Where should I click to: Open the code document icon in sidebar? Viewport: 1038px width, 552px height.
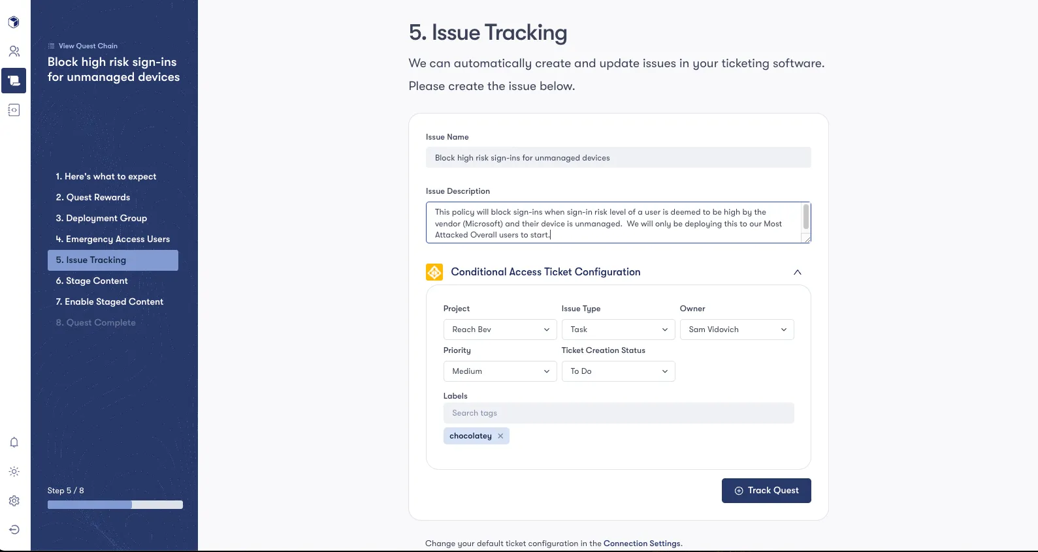14,110
